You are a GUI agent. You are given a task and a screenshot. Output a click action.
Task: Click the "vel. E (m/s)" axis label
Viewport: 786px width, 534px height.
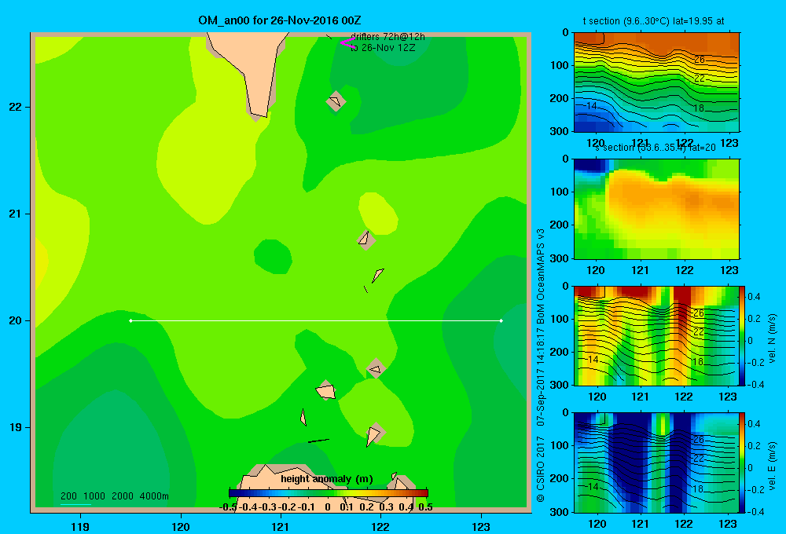tap(772, 466)
